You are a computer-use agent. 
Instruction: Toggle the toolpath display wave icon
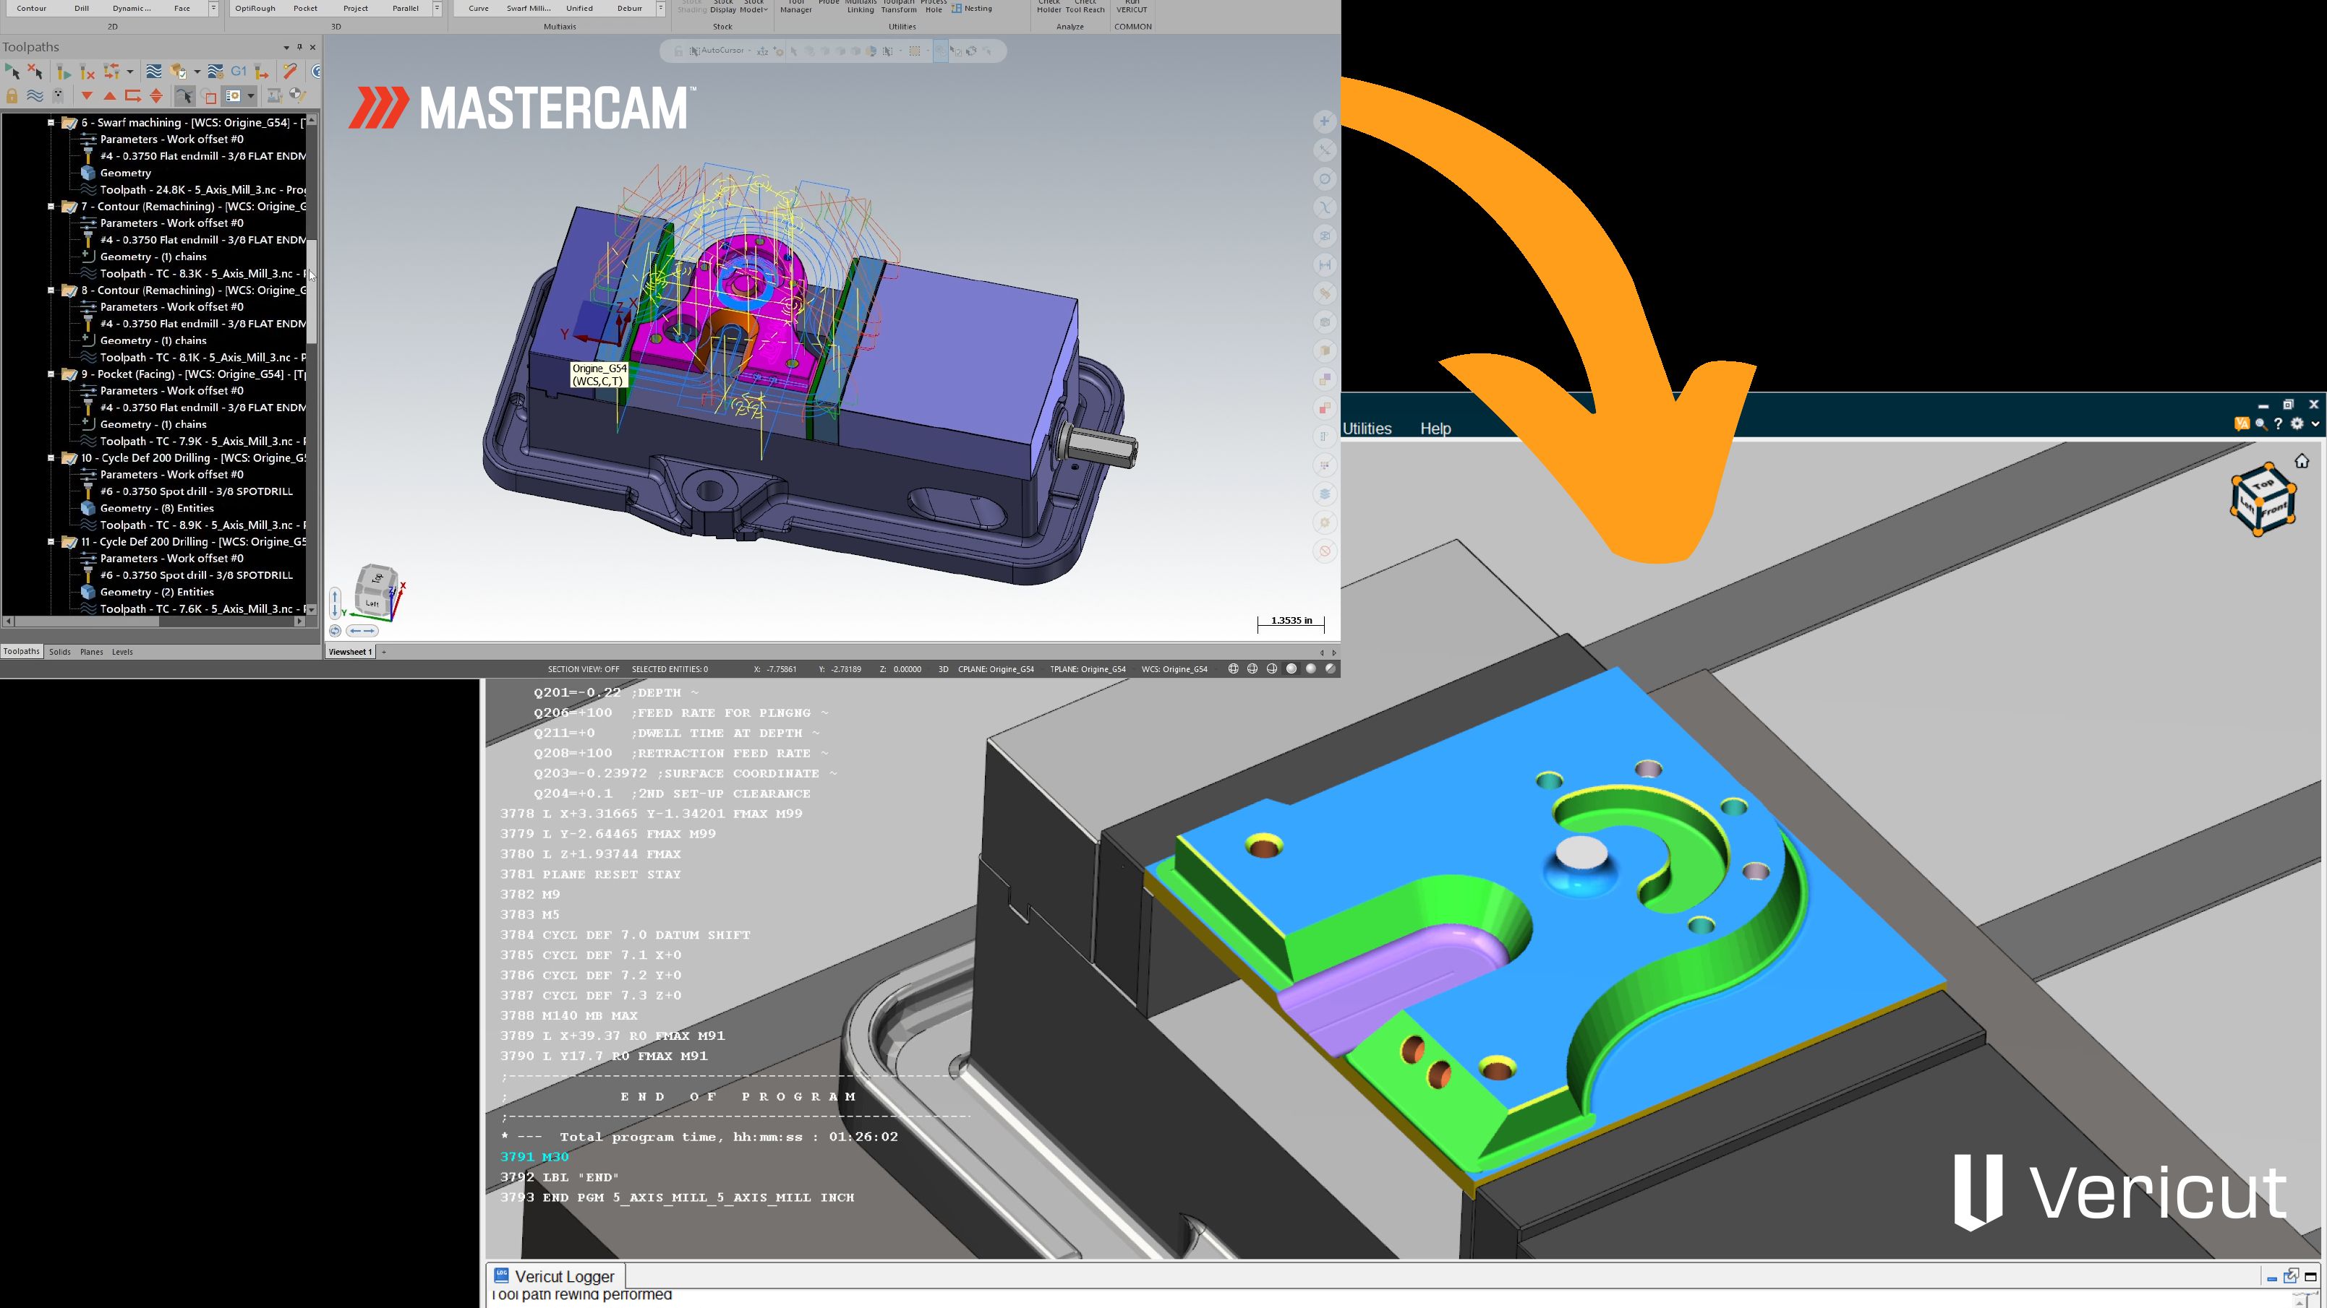[x=35, y=95]
